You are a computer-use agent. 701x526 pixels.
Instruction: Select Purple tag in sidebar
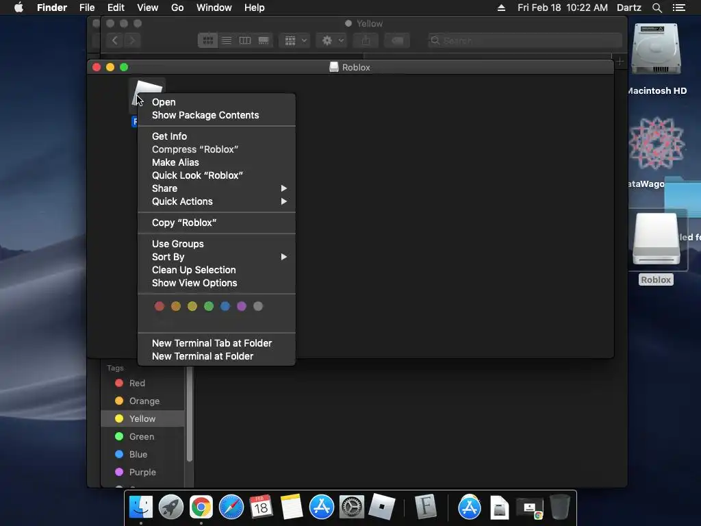[x=142, y=473]
